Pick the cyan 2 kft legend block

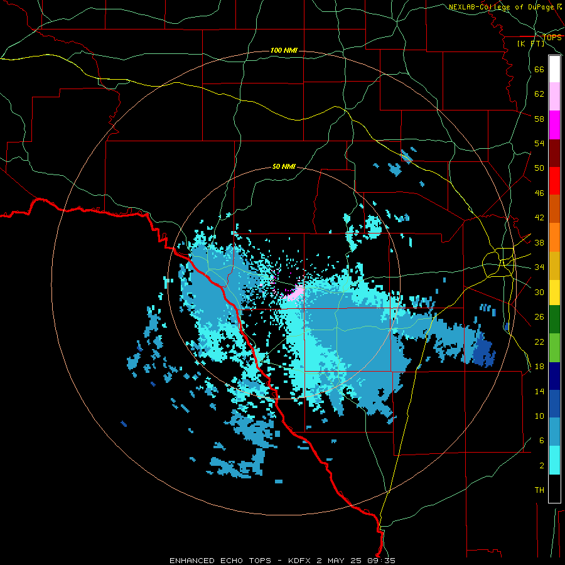point(554,460)
